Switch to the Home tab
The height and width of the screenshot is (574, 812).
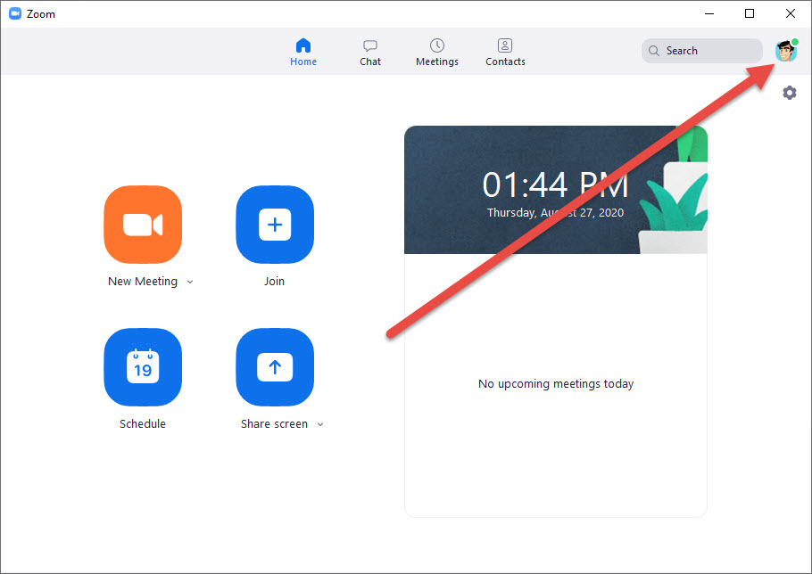coord(303,53)
